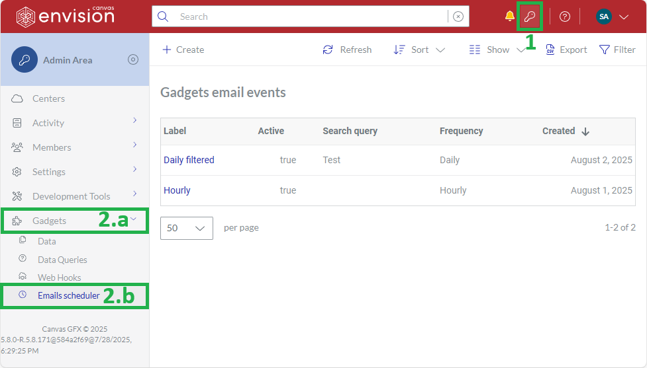This screenshot has height=368, width=647.
Task: Click the '1-2 of 2' pagination text
Action: (620, 228)
